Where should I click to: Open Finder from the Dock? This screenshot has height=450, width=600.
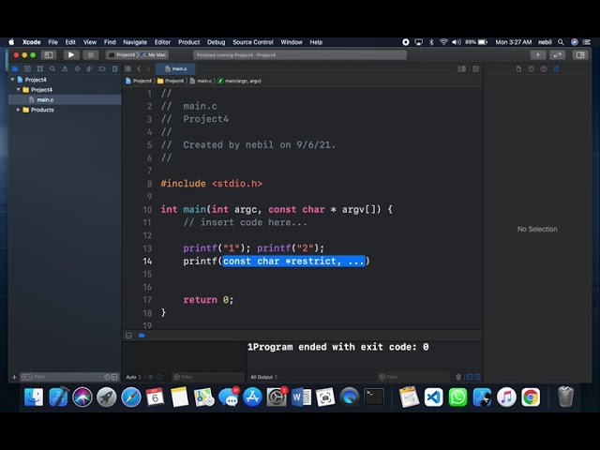coord(34,397)
